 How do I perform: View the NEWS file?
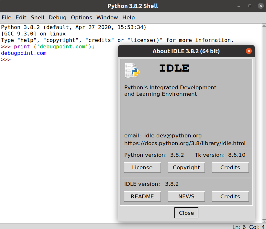(x=186, y=196)
